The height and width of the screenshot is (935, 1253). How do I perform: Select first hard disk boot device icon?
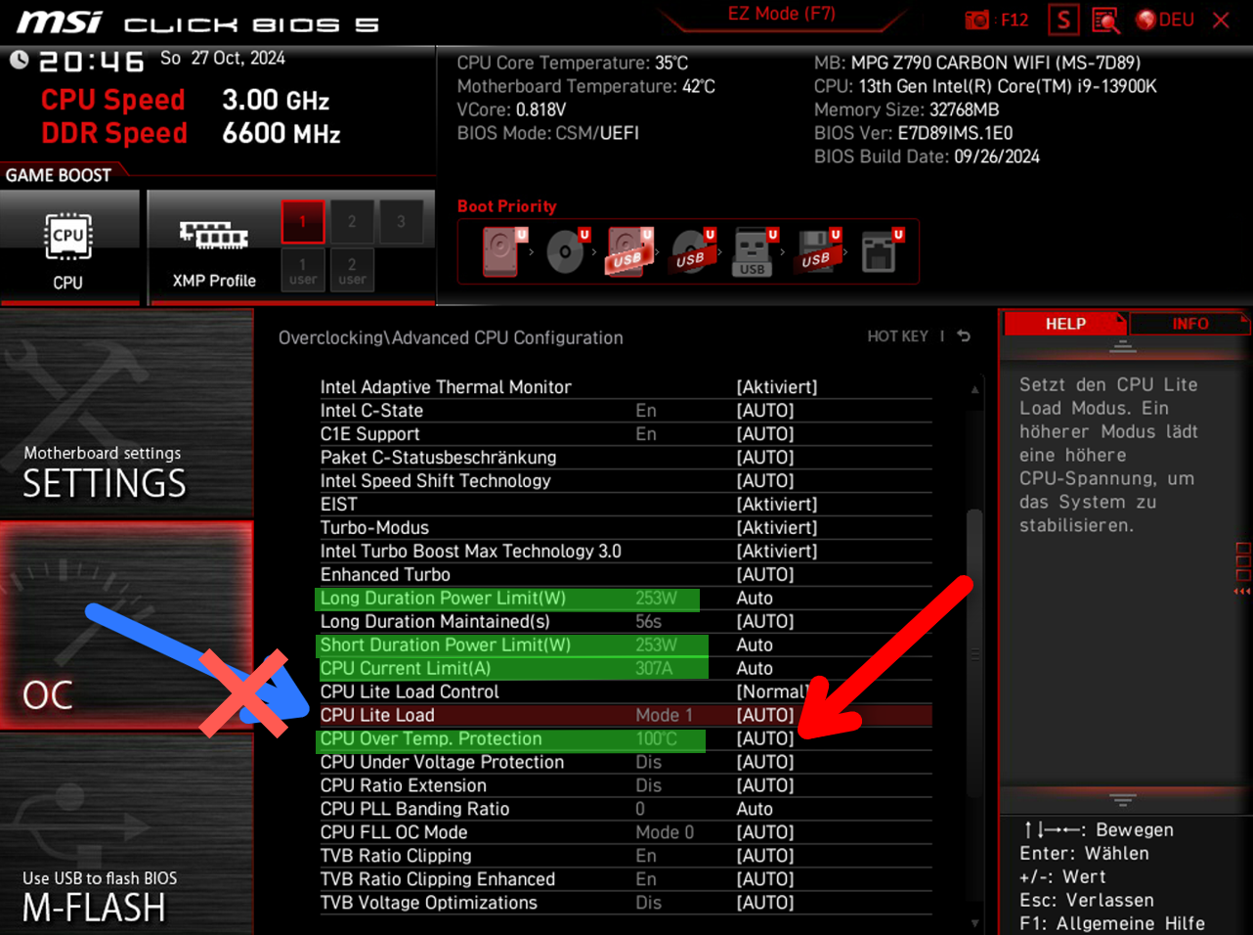click(502, 251)
